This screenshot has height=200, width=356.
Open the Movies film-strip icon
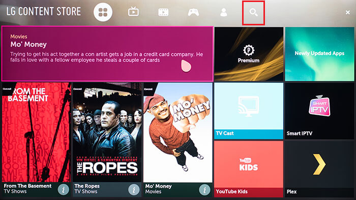pyautogui.click(x=163, y=12)
